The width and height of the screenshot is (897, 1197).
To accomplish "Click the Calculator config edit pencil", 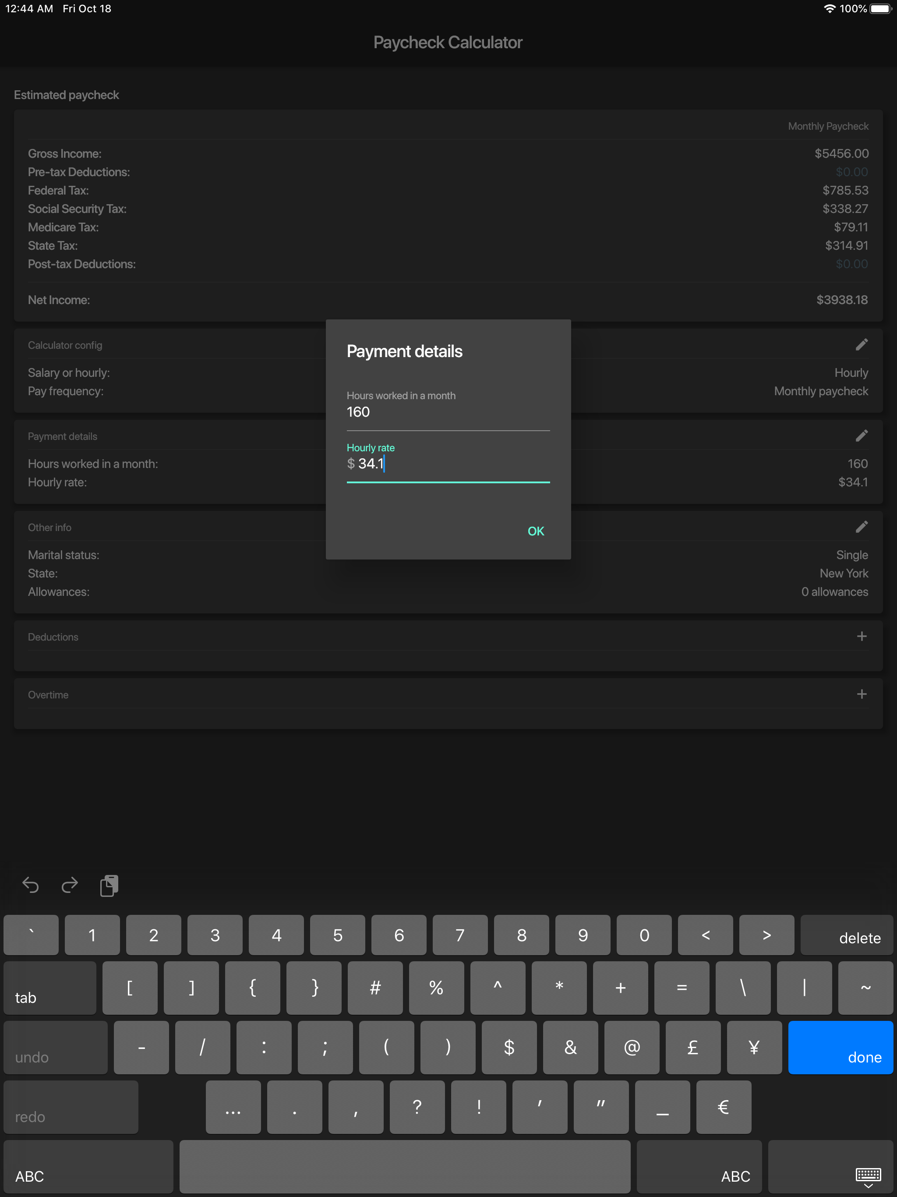I will coord(861,345).
